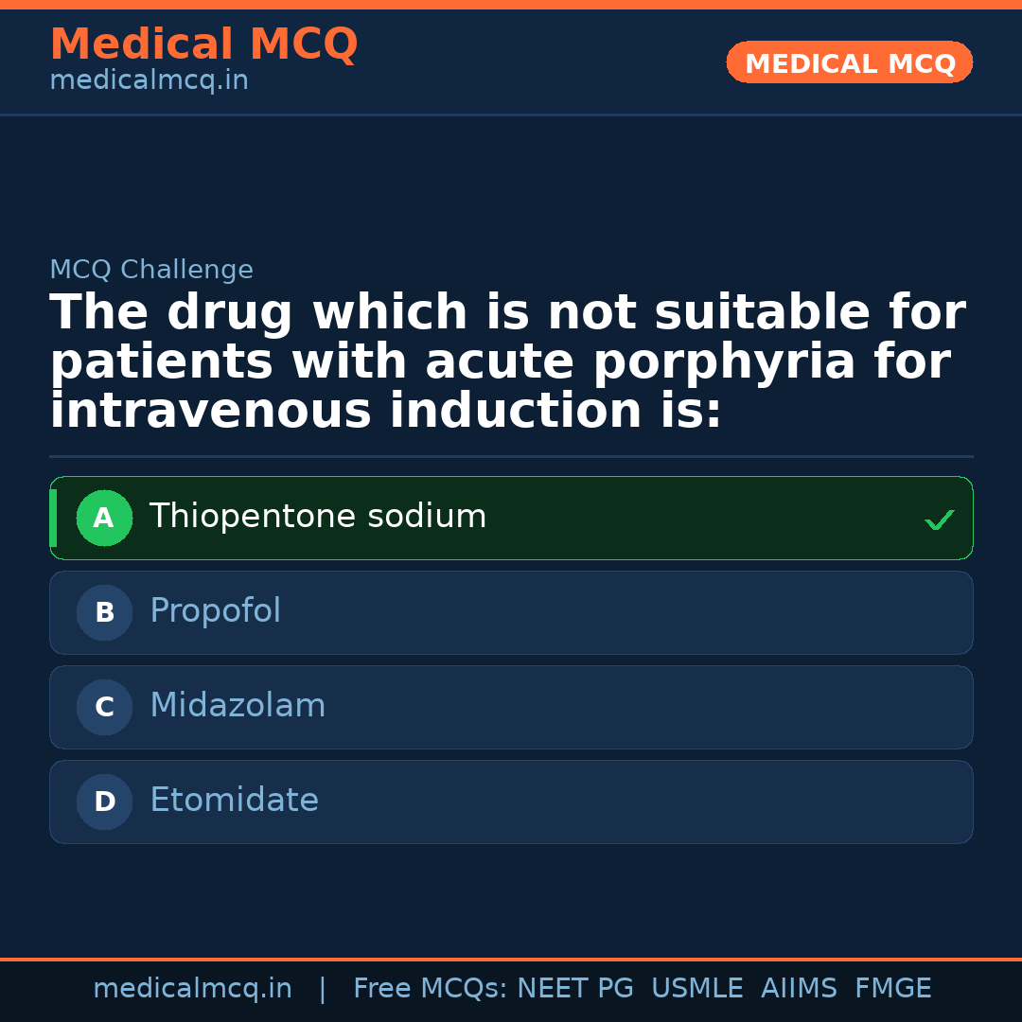1022x1022 pixels.
Task: Select the Thiopentone sodium answer text
Action: 318,517
